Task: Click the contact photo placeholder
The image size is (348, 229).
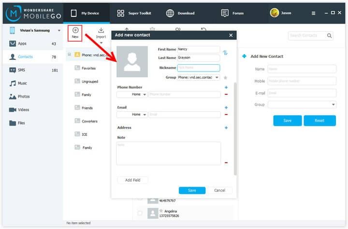Action: coord(132,62)
